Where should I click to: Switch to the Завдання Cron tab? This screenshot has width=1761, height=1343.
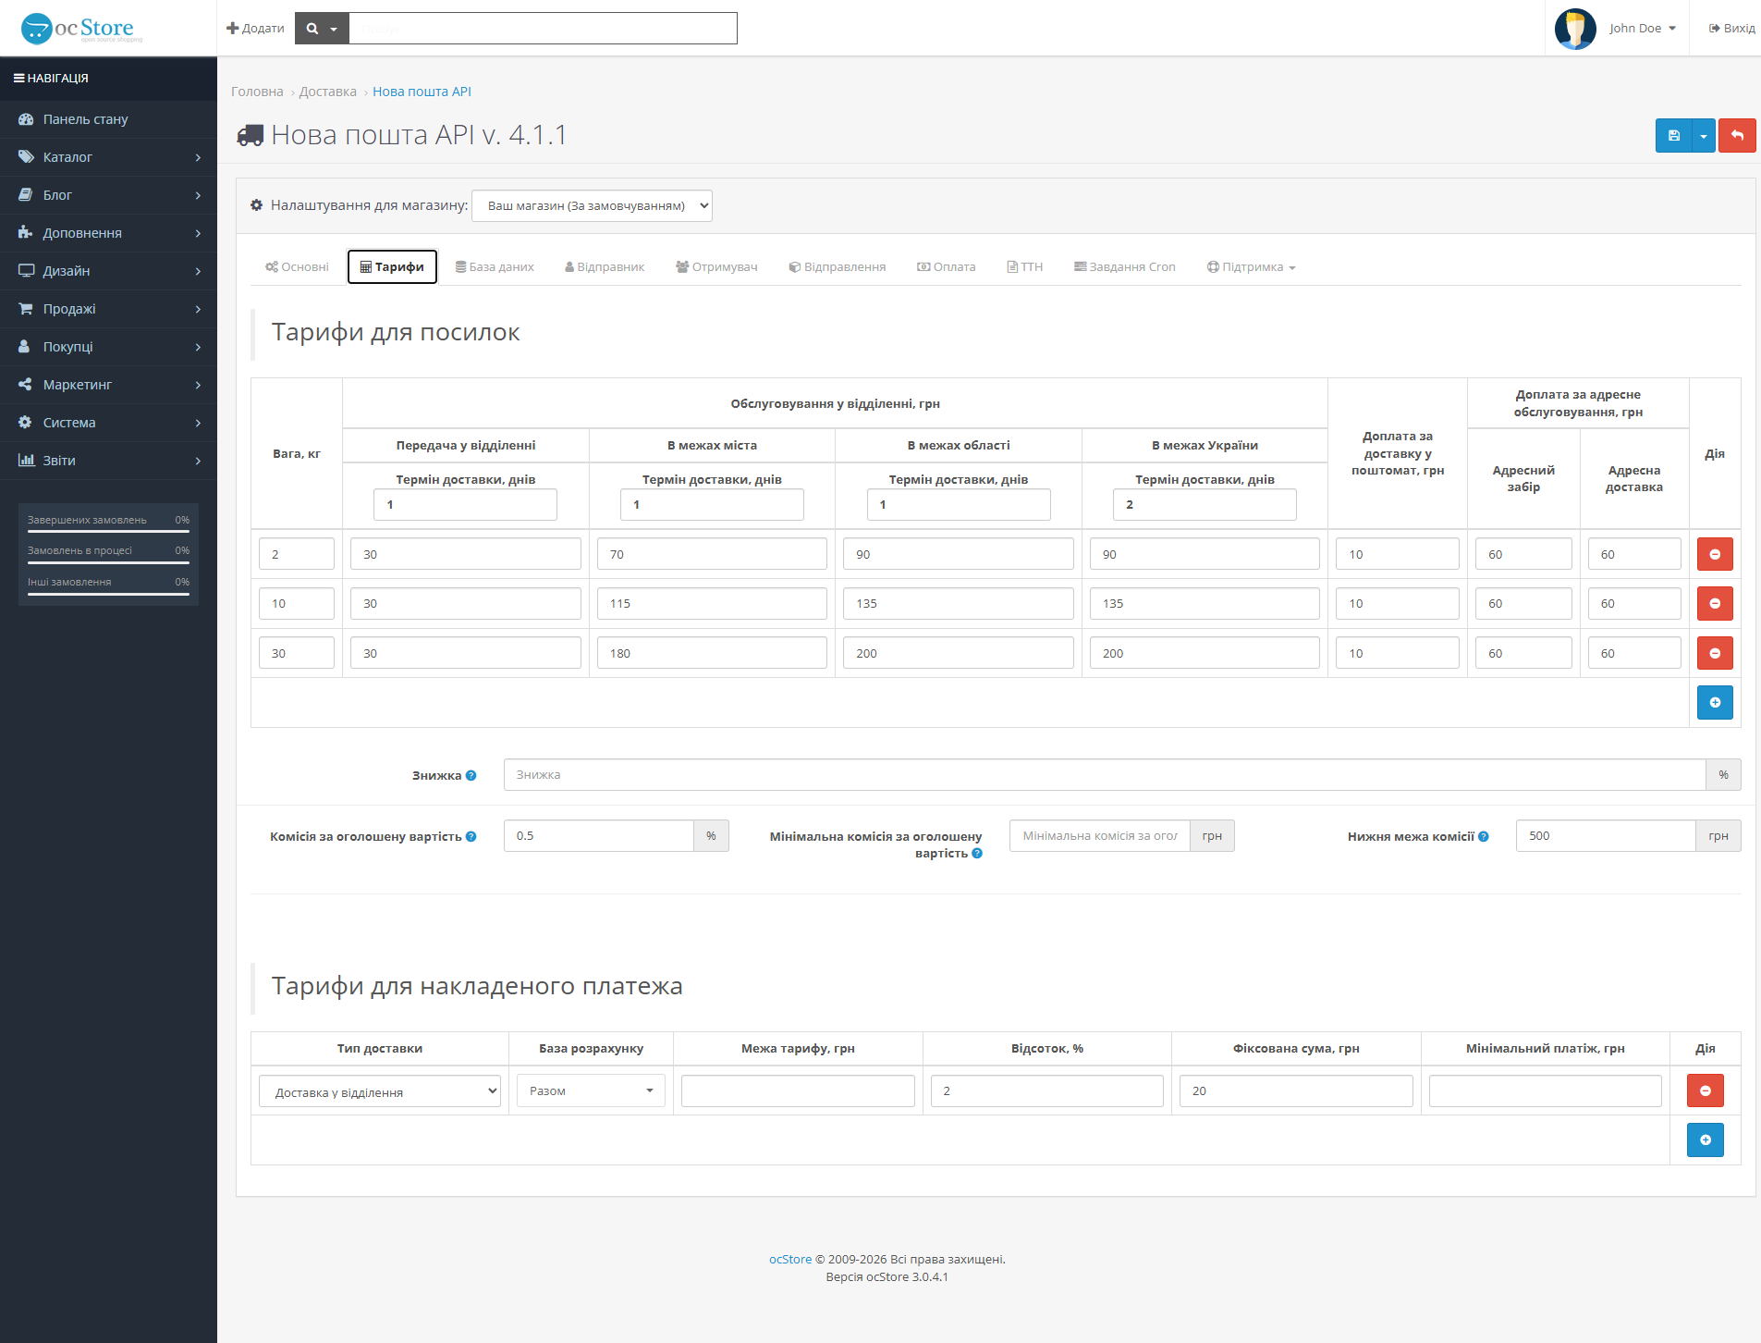tap(1125, 267)
